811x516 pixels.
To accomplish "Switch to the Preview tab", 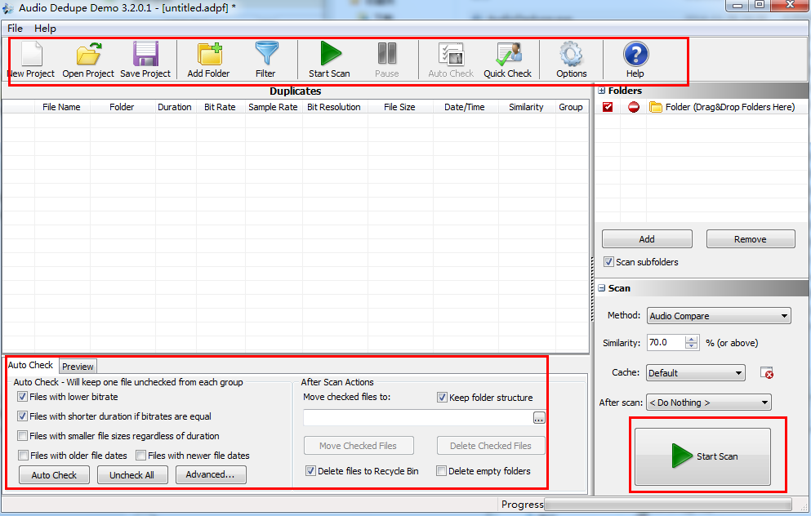I will click(78, 367).
